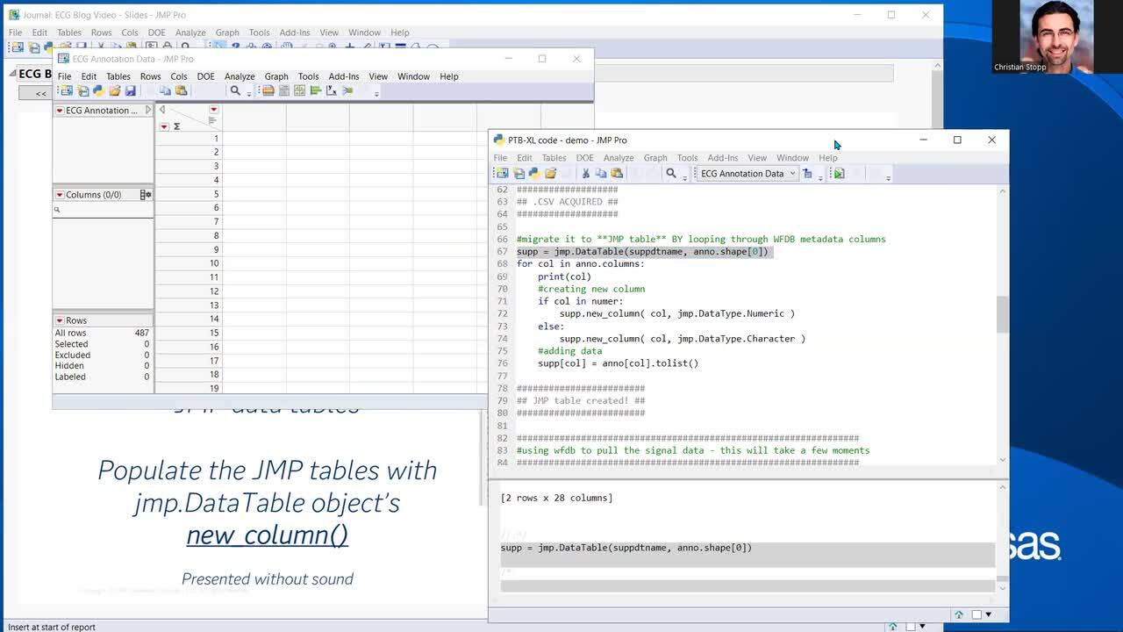Open the Rows panel red triangle menu
This screenshot has height=632, width=1123.
(60, 321)
